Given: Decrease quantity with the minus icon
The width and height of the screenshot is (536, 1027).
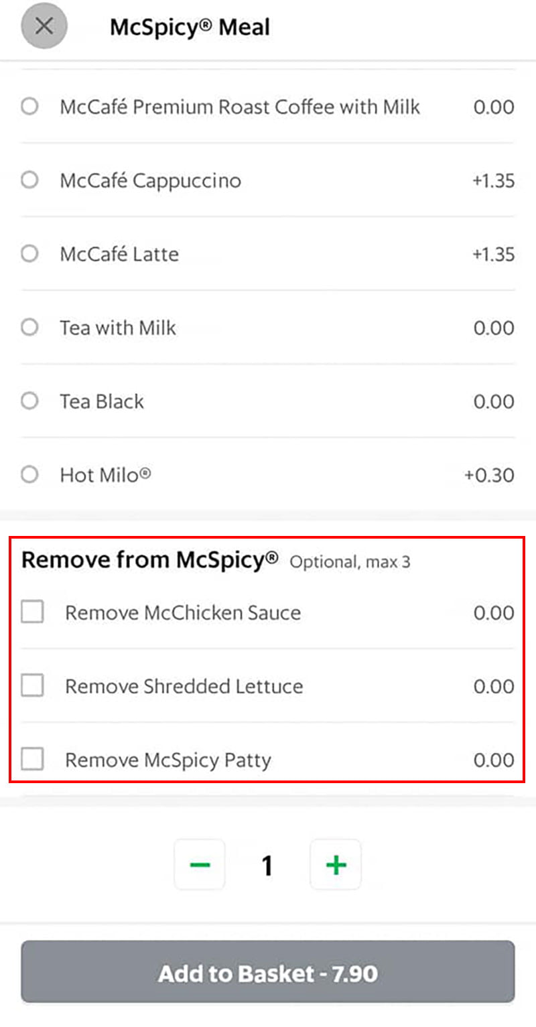Looking at the screenshot, I should [200, 865].
